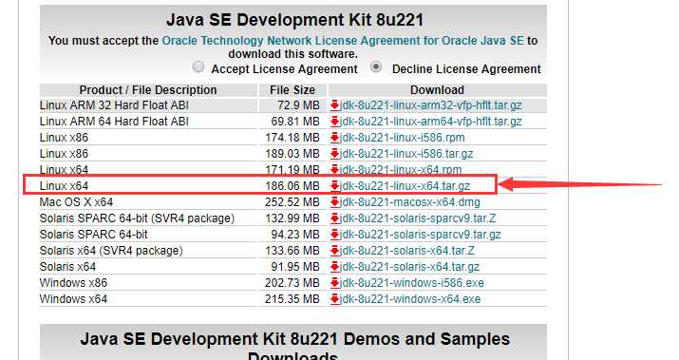The width and height of the screenshot is (679, 360).
Task: Click Linux ARM 64 Hard Float ABI text
Action: (x=114, y=122)
